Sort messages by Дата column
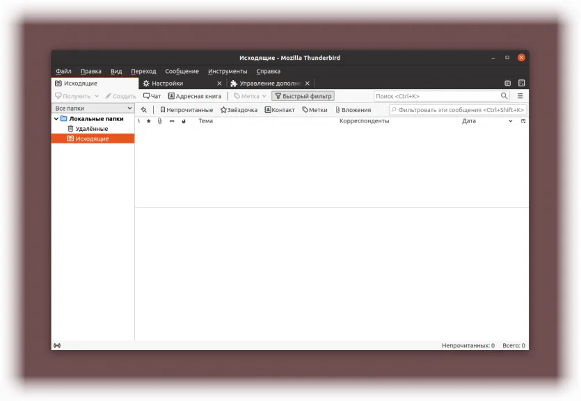581x401 pixels. click(469, 121)
